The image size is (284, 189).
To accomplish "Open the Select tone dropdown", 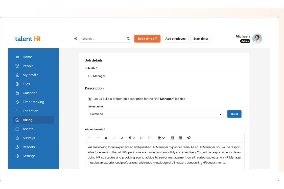I will click(x=156, y=114).
